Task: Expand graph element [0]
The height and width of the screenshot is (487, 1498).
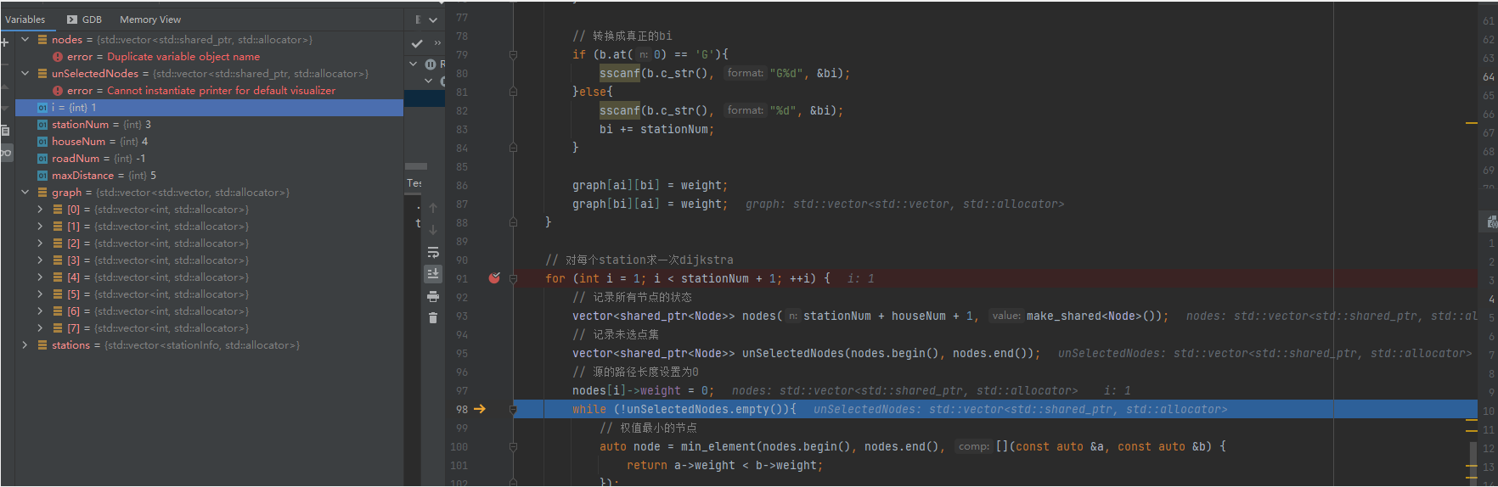Action: 40,210
